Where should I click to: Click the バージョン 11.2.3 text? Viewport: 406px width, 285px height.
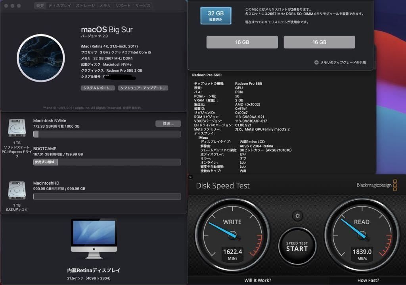[x=94, y=36]
